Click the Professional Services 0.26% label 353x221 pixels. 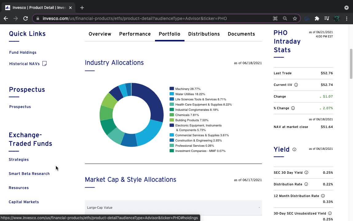point(195,146)
